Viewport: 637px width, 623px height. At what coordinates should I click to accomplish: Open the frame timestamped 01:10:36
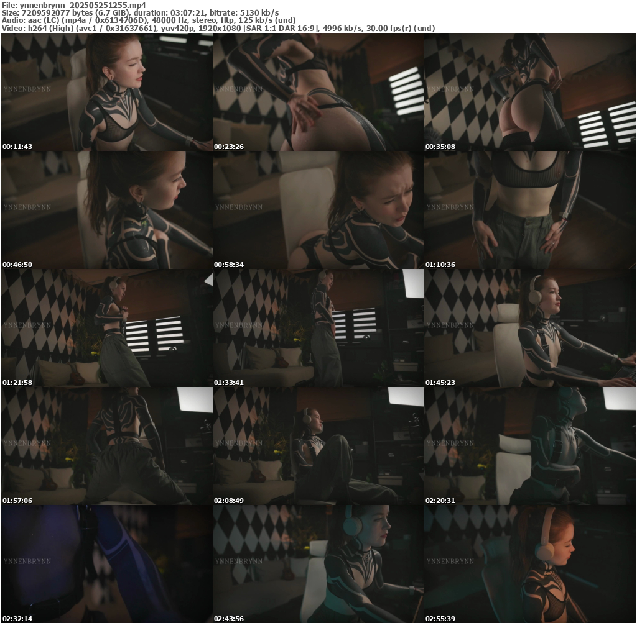click(529, 210)
